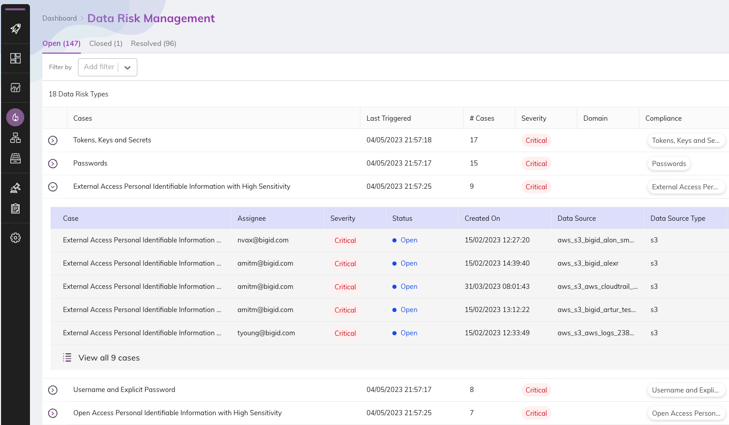Click the Username and Expli... compliance tag
Image resolution: width=729 pixels, height=425 pixels.
point(686,390)
